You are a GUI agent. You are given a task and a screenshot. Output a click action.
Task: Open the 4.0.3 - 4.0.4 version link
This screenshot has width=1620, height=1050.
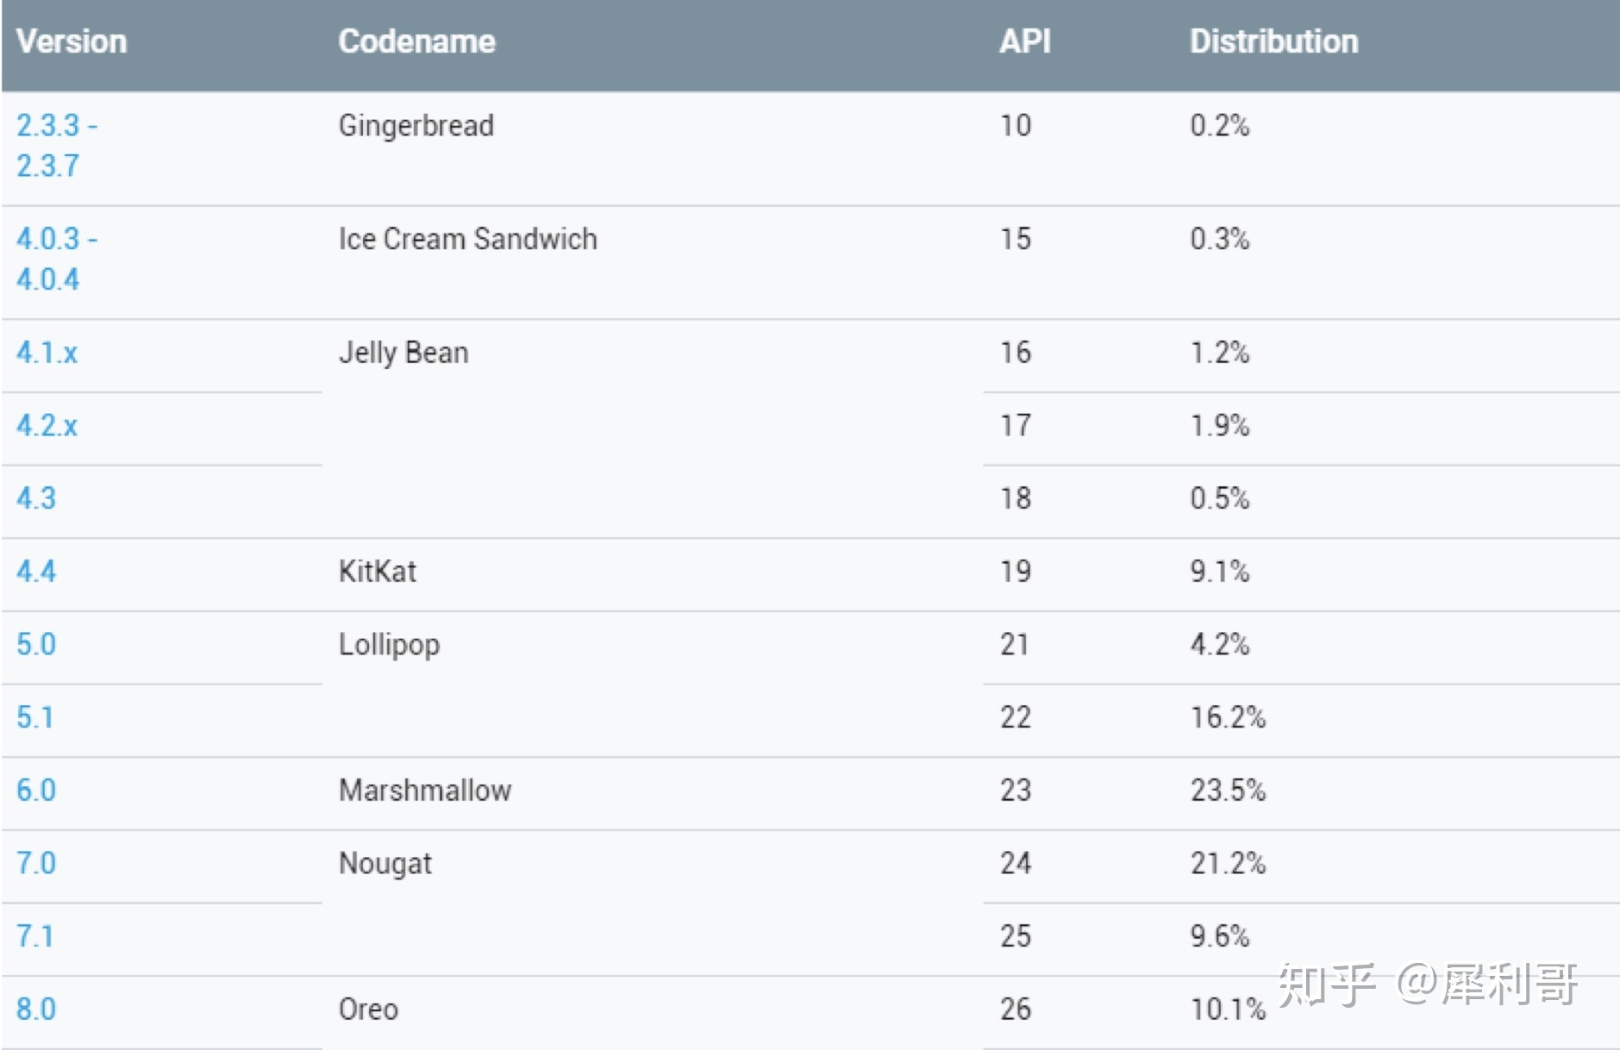pyautogui.click(x=57, y=259)
